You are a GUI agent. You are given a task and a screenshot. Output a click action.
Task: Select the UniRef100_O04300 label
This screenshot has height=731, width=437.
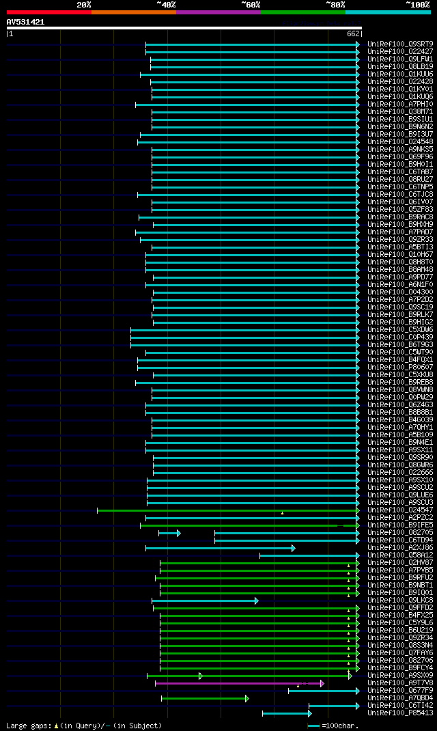click(x=400, y=292)
